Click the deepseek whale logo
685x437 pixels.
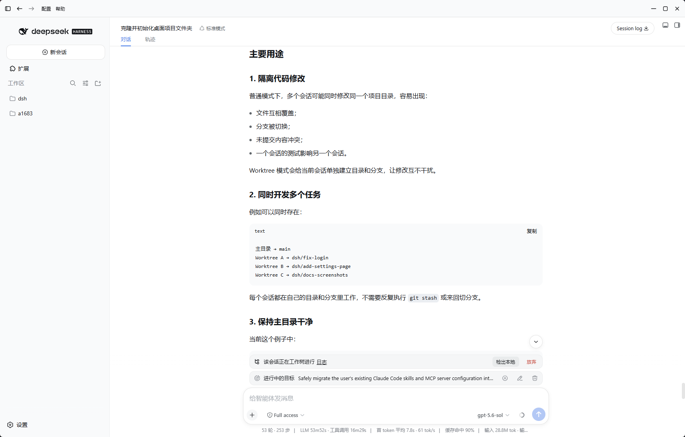coord(24,31)
